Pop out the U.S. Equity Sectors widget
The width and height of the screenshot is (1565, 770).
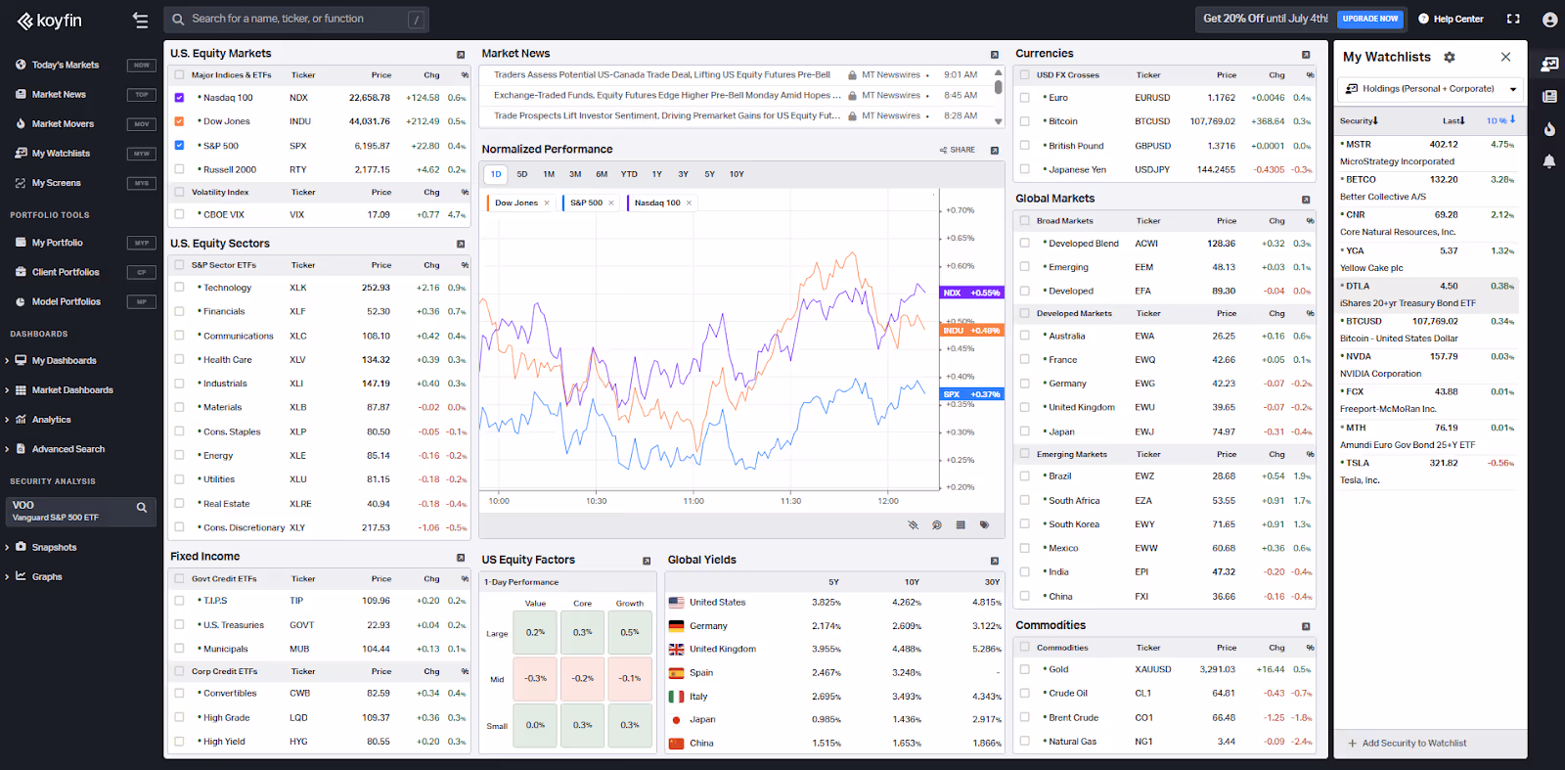[461, 245]
